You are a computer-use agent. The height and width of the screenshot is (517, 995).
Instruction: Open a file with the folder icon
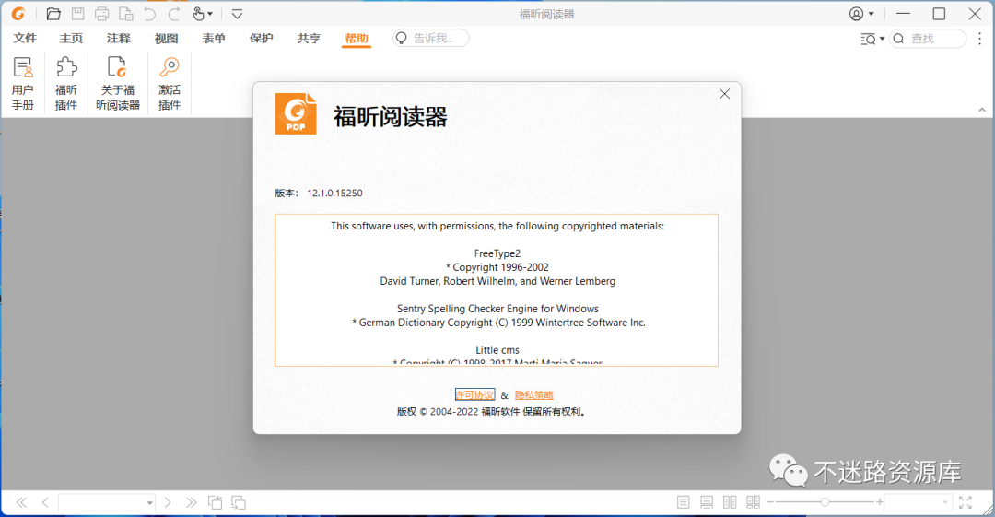[53, 13]
